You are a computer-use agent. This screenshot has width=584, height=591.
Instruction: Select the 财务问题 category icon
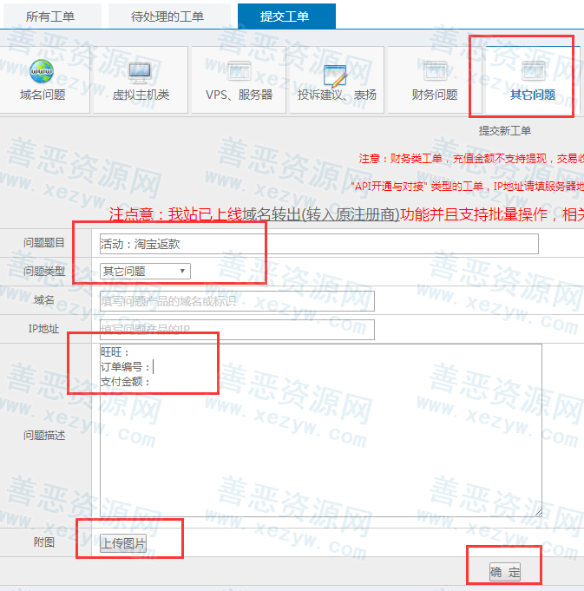click(x=435, y=72)
